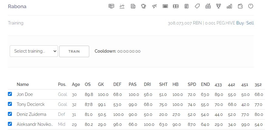Sort by the Age column header
This screenshot has width=265, height=134.
pyautogui.click(x=76, y=84)
